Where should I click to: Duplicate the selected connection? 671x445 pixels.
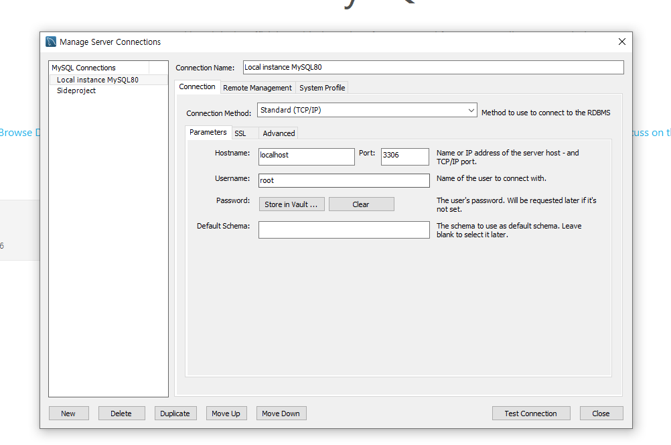tap(175, 414)
